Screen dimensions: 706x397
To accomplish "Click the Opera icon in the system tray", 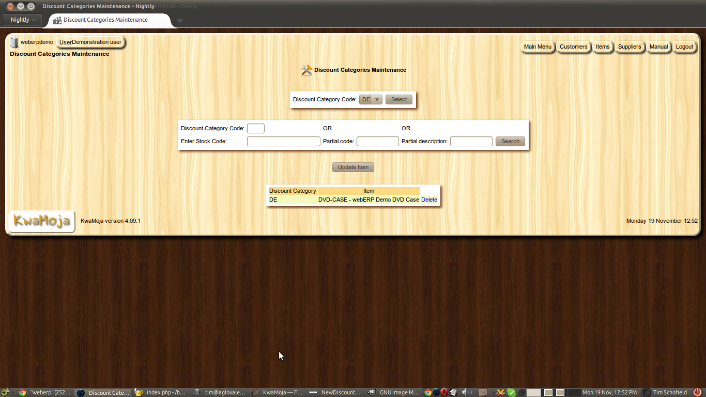I will click(x=443, y=392).
